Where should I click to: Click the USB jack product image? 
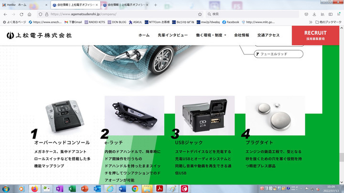(204, 115)
